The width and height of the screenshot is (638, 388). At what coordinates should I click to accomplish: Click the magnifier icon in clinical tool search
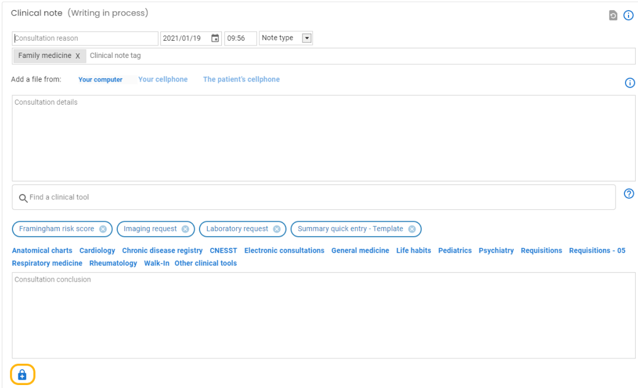click(x=23, y=198)
